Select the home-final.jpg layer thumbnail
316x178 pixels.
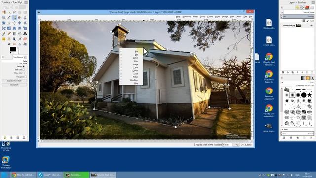click(298, 25)
